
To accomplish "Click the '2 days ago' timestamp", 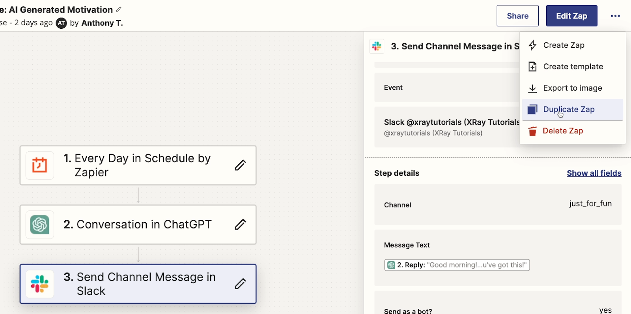I will (34, 23).
